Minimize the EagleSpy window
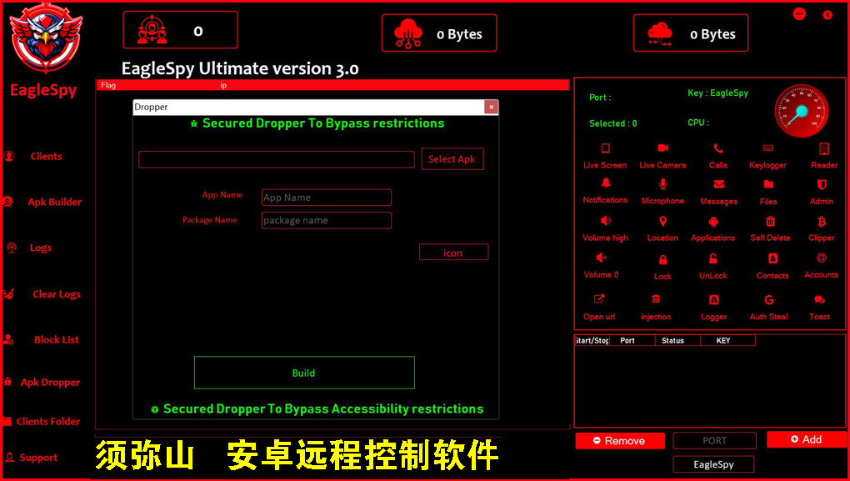Viewport: 850px width, 481px height. coord(800,14)
